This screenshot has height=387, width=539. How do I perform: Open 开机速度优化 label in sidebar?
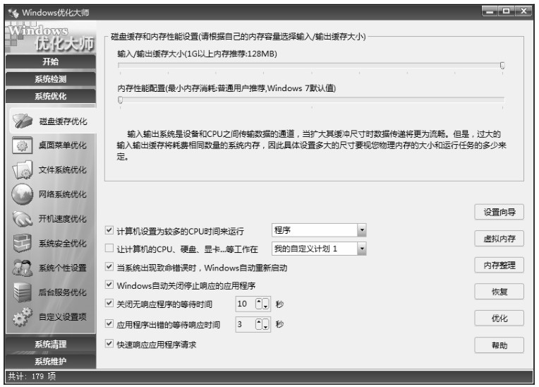62,219
